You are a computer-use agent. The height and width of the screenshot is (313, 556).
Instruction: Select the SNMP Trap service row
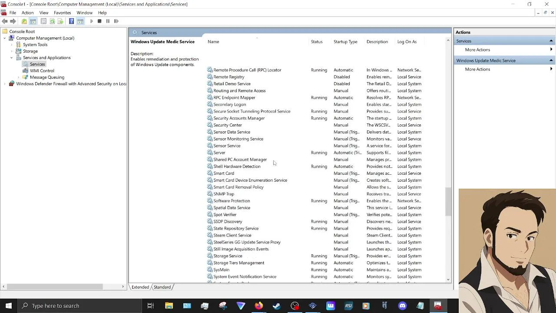[x=314, y=194]
